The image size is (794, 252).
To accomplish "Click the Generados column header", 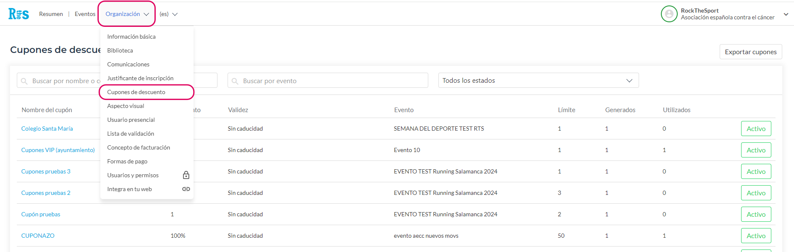I will (x=620, y=110).
